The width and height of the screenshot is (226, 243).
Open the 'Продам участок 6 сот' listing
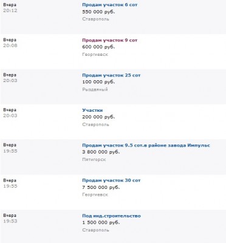coord(110,5)
